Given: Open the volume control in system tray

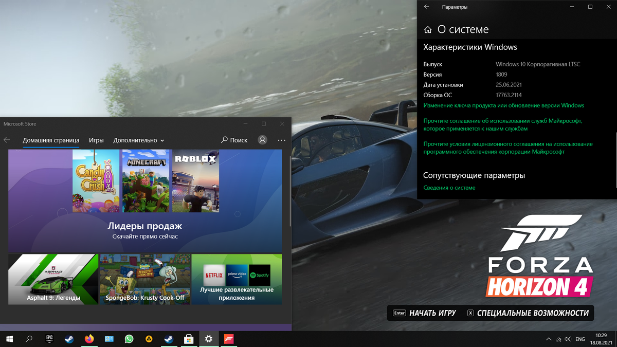Looking at the screenshot, I should point(567,339).
